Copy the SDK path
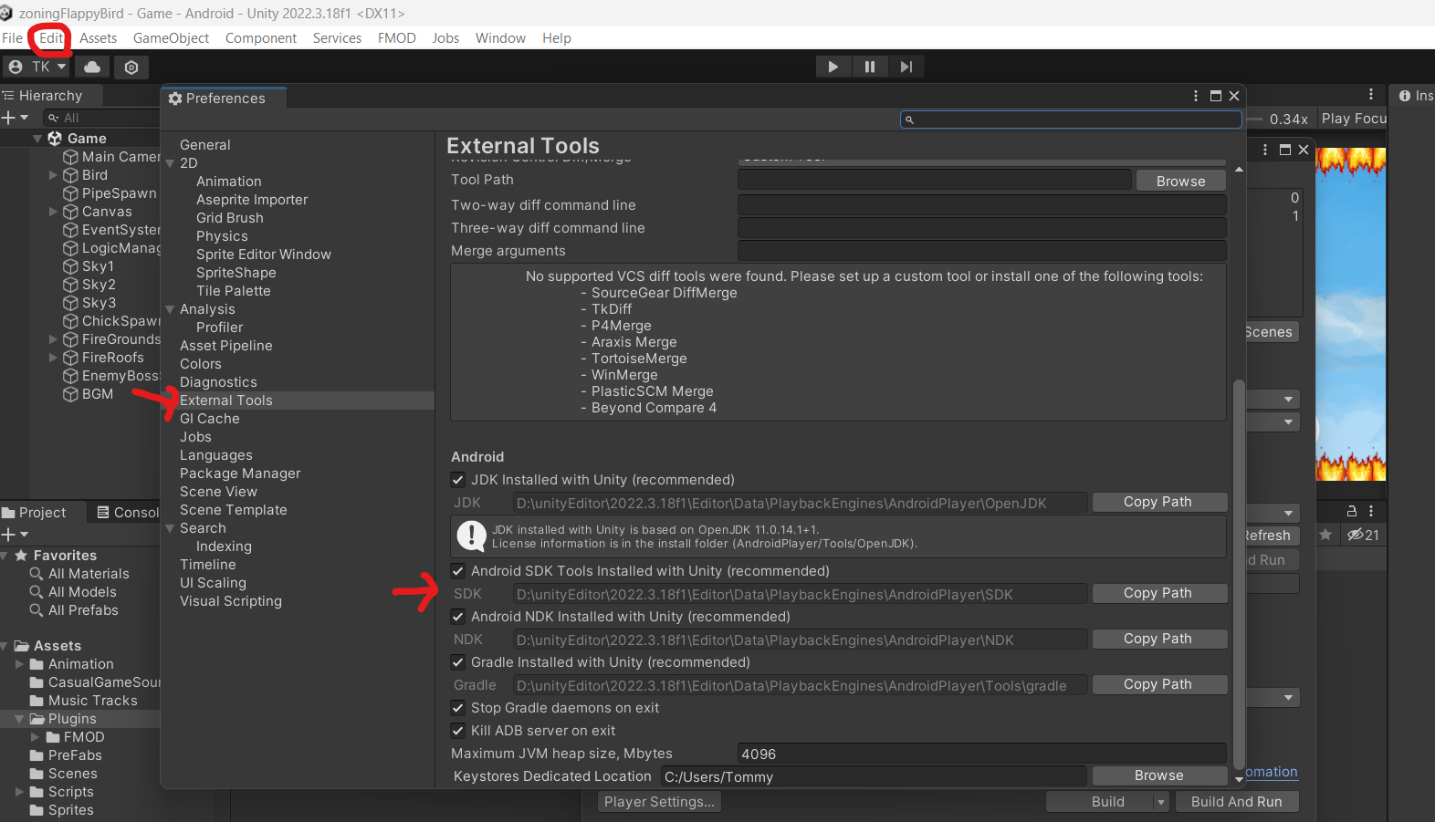This screenshot has height=822, width=1435. click(x=1159, y=593)
